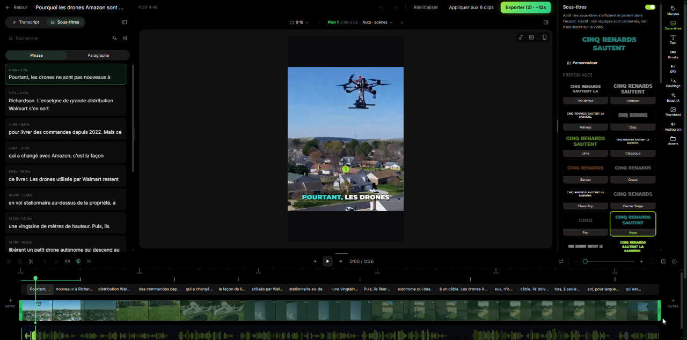Open the Audiogram panel
This screenshot has height=340, width=687.
pyautogui.click(x=673, y=126)
